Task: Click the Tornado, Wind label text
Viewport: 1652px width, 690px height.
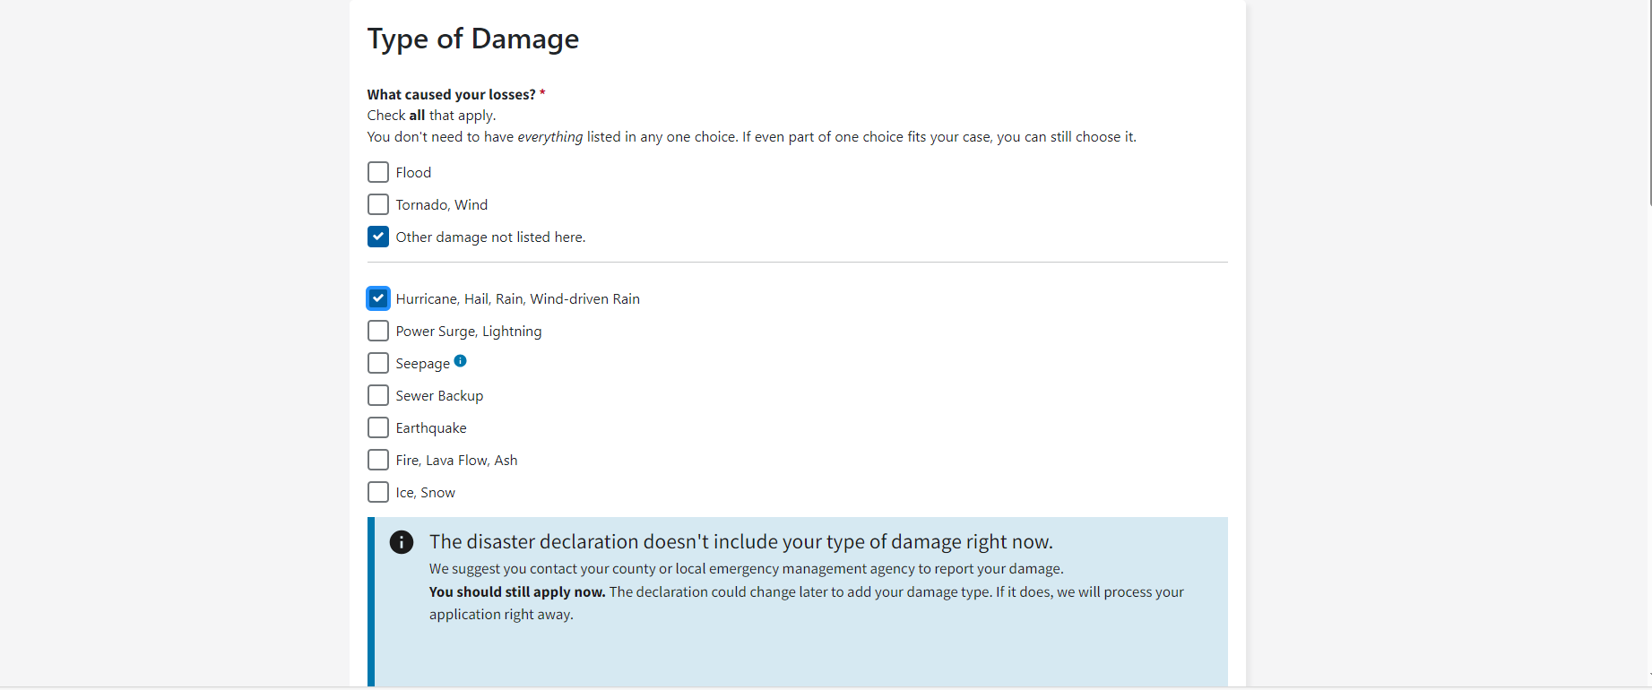Action: click(442, 205)
